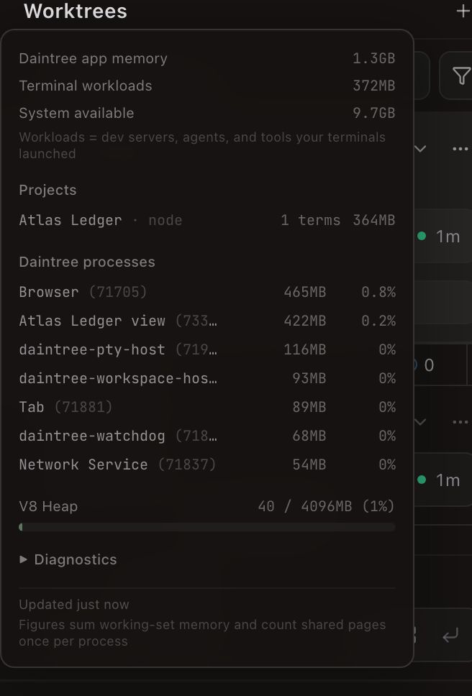Select the Network Service (71837) row
Viewport: 472px width, 696px height.
207,464
